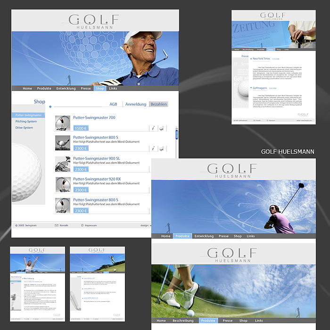Select highlighted Produkte under the purple-shirt golfer banner
This screenshot has width=330, height=330.
(x=182, y=236)
